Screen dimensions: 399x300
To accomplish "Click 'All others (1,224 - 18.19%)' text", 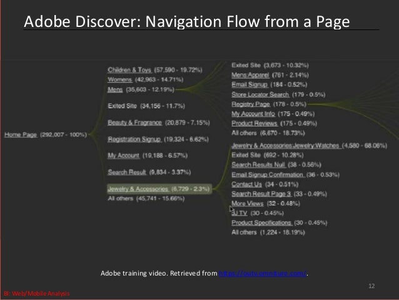I will pos(268,232).
